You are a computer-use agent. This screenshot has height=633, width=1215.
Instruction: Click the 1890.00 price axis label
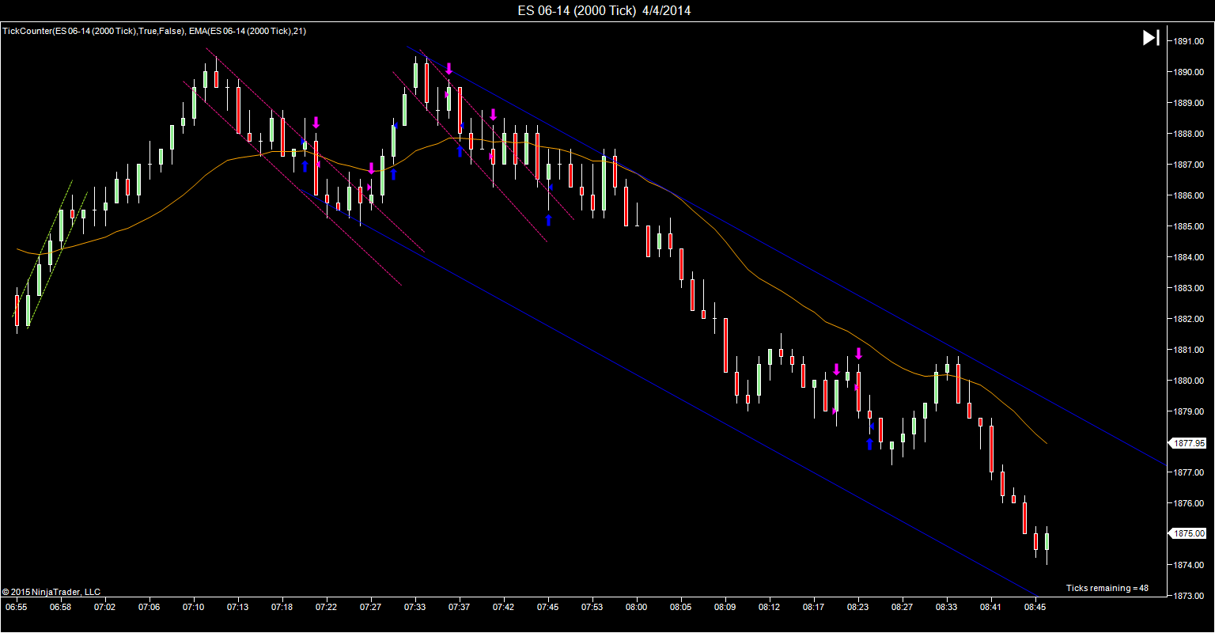[x=1188, y=72]
